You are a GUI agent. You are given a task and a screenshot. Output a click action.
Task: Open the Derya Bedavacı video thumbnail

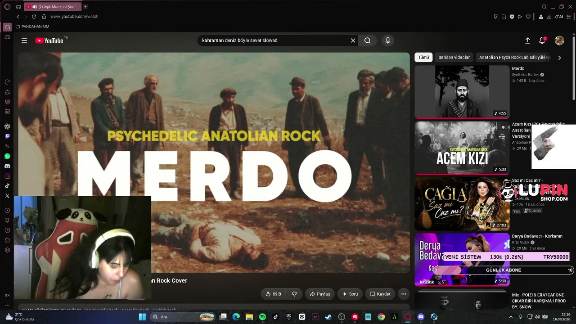(x=462, y=259)
